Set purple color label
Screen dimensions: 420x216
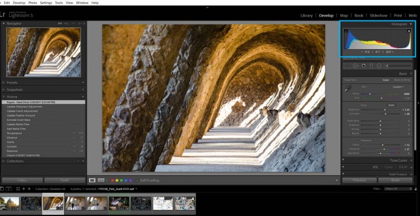pos(130,181)
